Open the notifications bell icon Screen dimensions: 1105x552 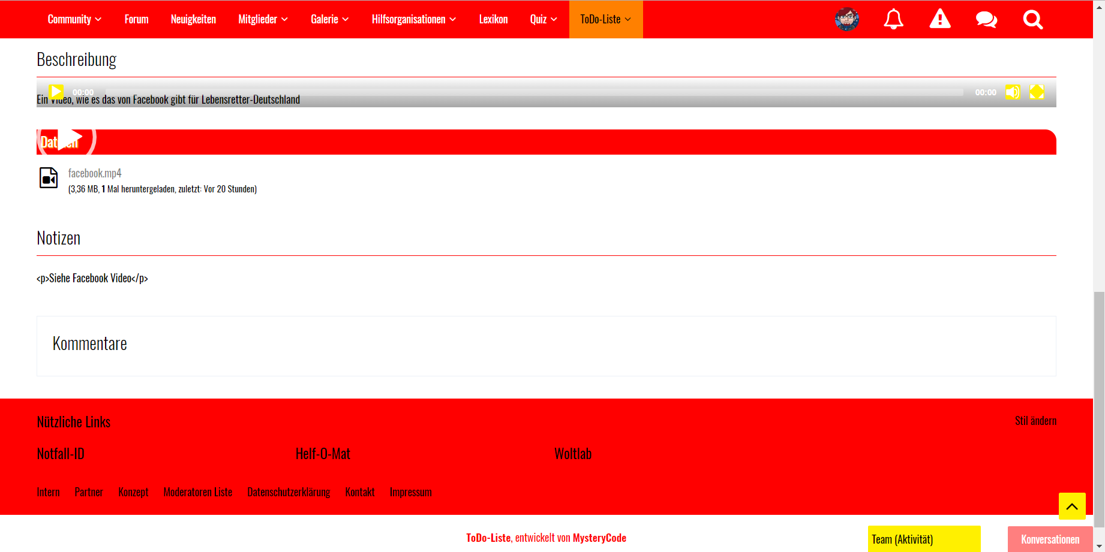pos(893,19)
